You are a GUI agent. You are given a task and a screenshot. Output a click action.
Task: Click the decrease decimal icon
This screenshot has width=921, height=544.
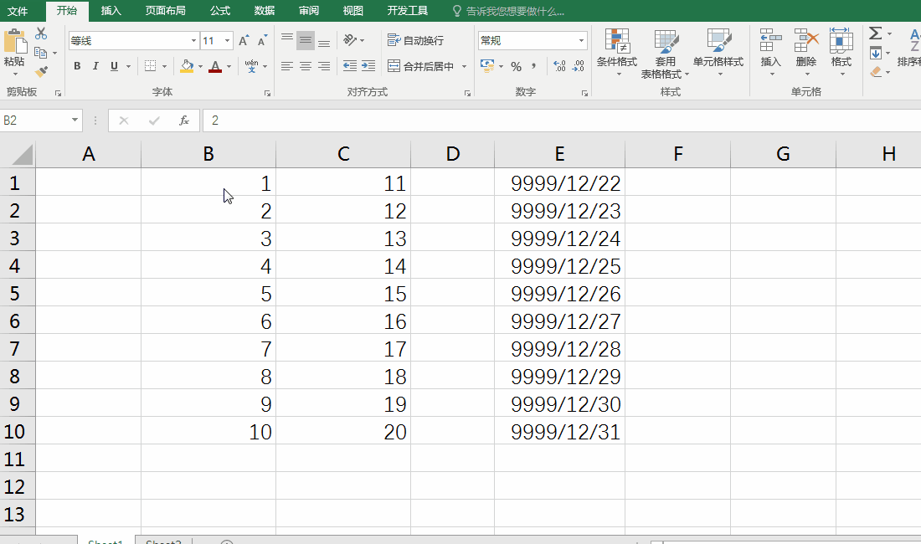[x=579, y=66]
